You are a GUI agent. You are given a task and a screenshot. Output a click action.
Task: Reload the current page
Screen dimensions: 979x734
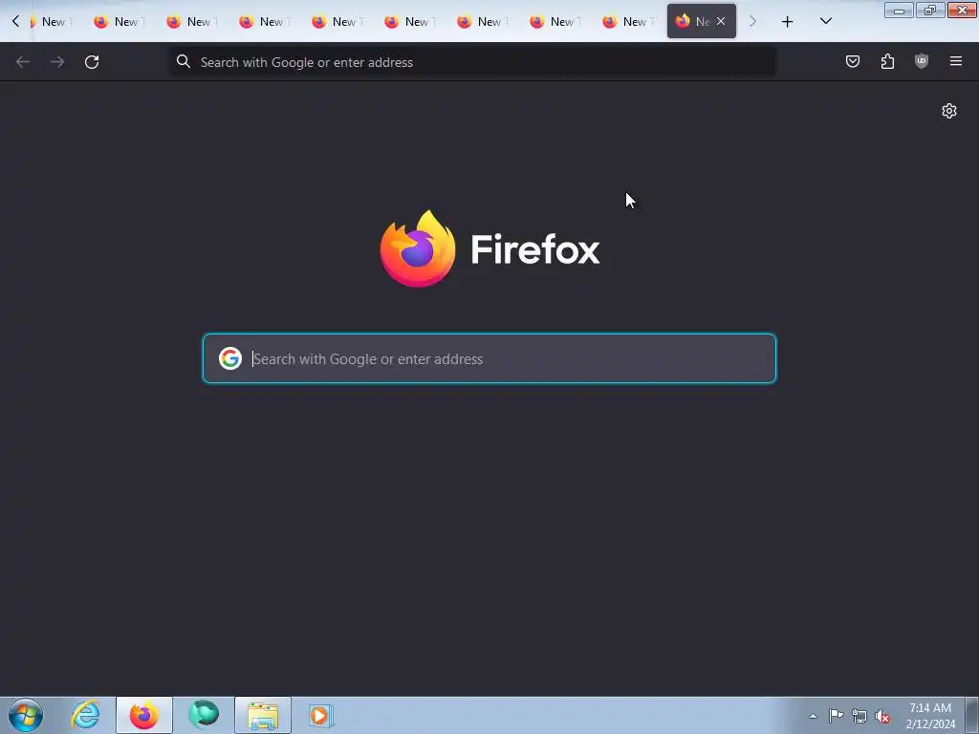click(92, 62)
